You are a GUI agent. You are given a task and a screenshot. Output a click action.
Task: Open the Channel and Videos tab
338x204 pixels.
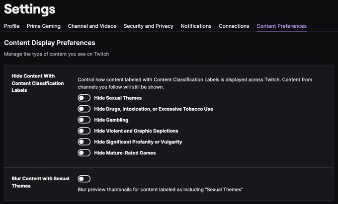tap(92, 26)
